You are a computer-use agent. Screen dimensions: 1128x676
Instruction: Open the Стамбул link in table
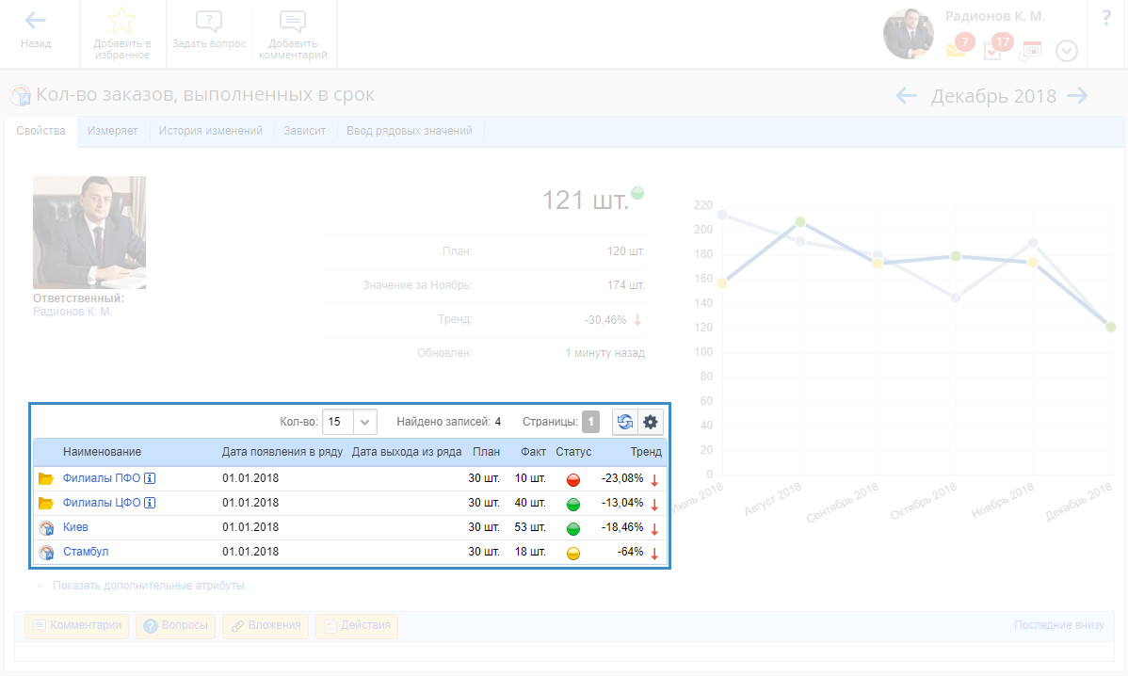tap(86, 552)
